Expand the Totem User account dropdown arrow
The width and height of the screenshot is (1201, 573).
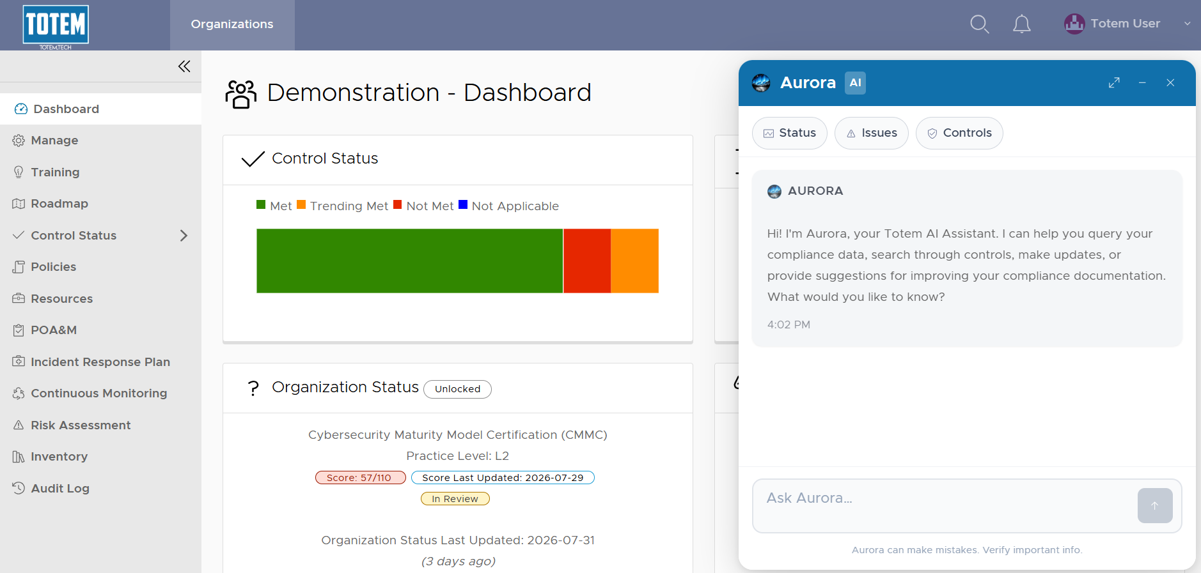point(1187,24)
